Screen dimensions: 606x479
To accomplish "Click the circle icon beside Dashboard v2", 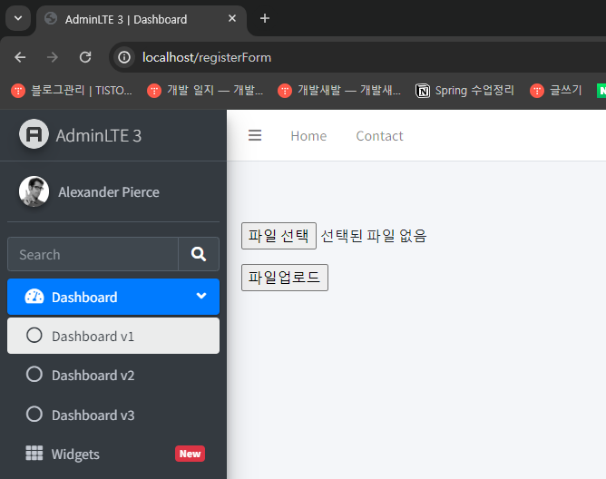I will click(x=34, y=374).
